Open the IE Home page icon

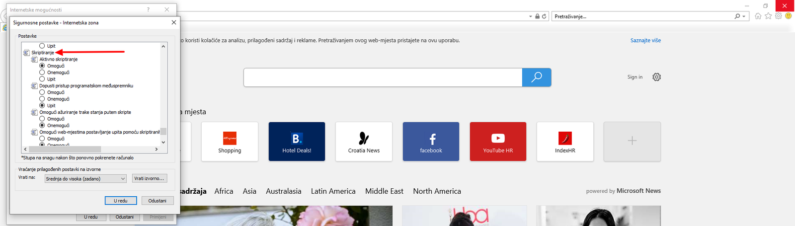(x=758, y=16)
